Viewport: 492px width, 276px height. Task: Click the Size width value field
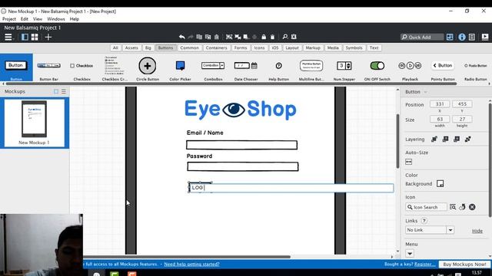coord(440,120)
